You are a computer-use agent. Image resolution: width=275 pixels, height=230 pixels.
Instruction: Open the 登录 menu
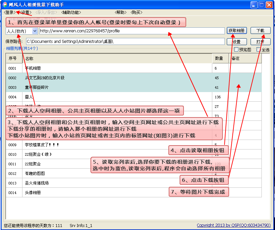[x=10, y=13]
